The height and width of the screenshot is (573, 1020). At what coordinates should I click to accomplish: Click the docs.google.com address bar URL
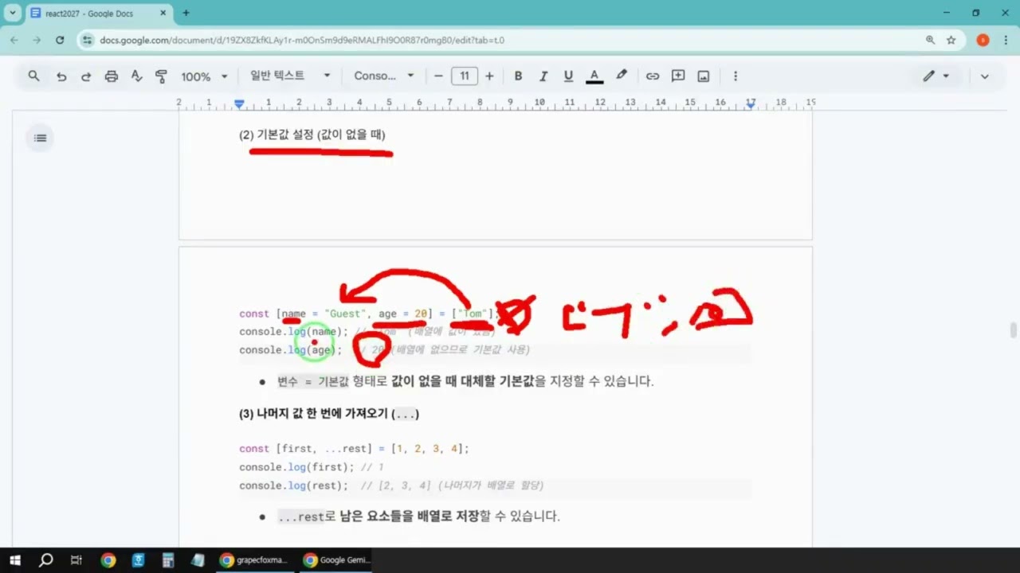(x=302, y=40)
